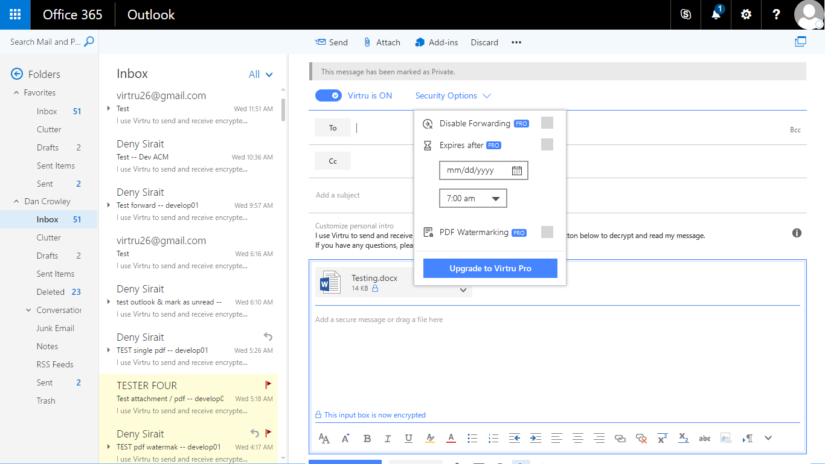Center align the text
825x464 pixels.
[578, 439]
